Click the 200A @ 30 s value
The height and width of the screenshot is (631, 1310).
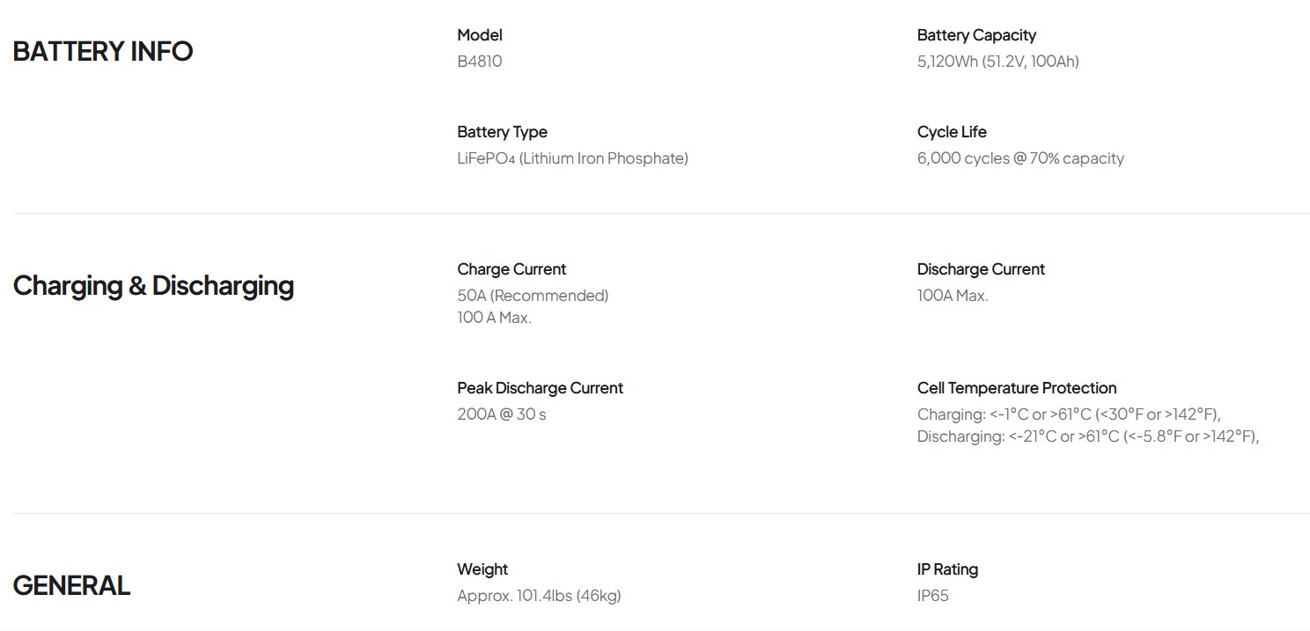pos(501,415)
